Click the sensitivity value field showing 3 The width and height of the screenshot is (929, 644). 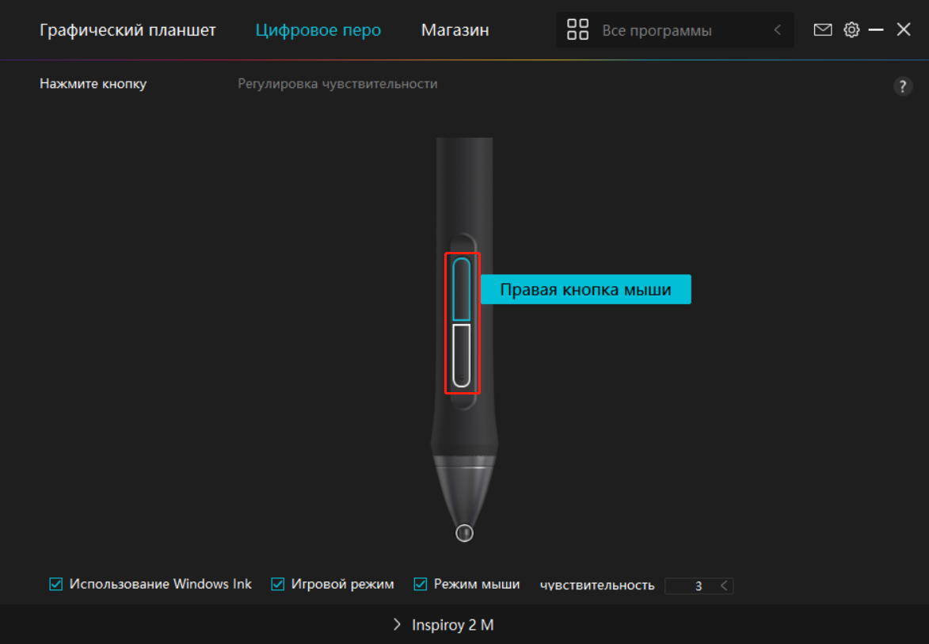point(691,586)
